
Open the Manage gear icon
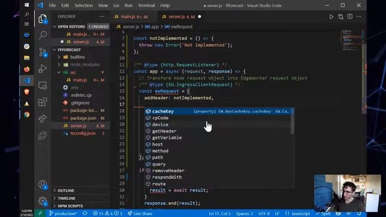coord(43,201)
